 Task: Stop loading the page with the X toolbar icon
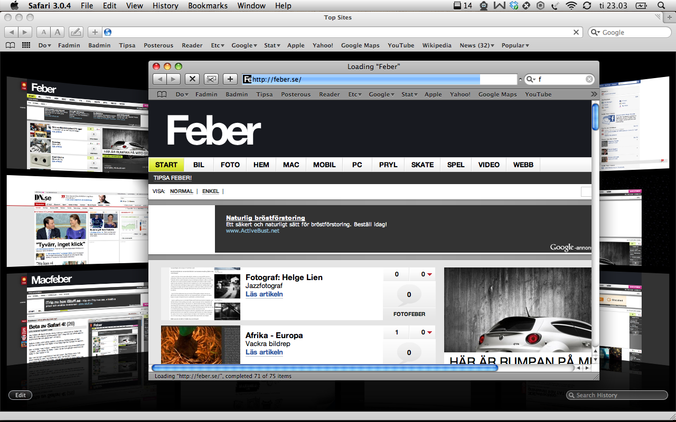click(x=192, y=79)
